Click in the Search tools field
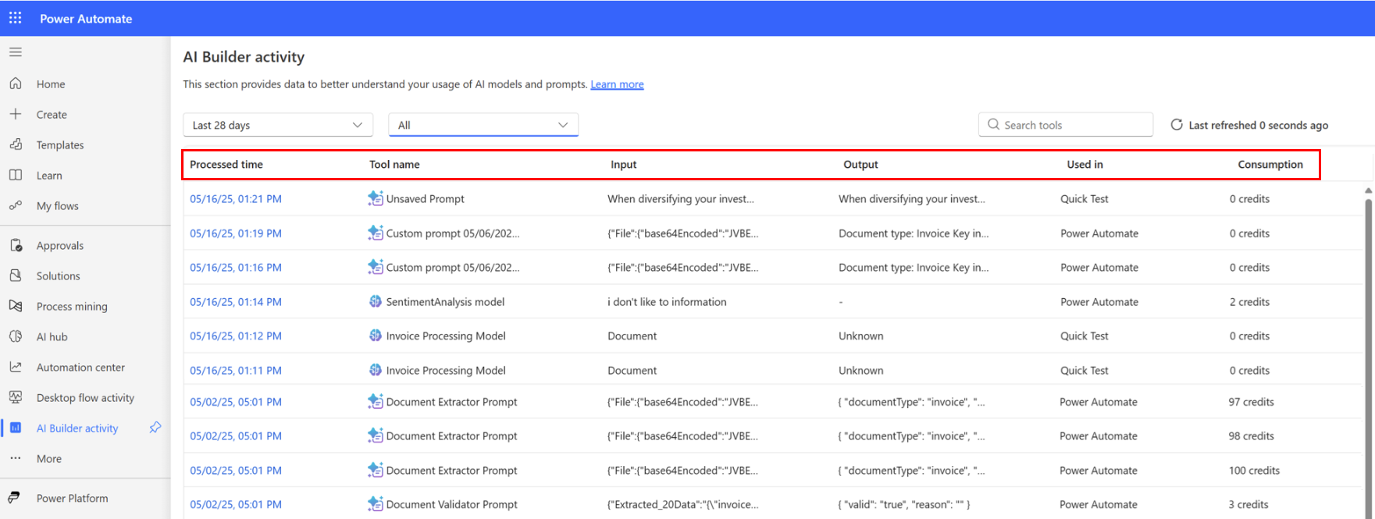 (1066, 125)
